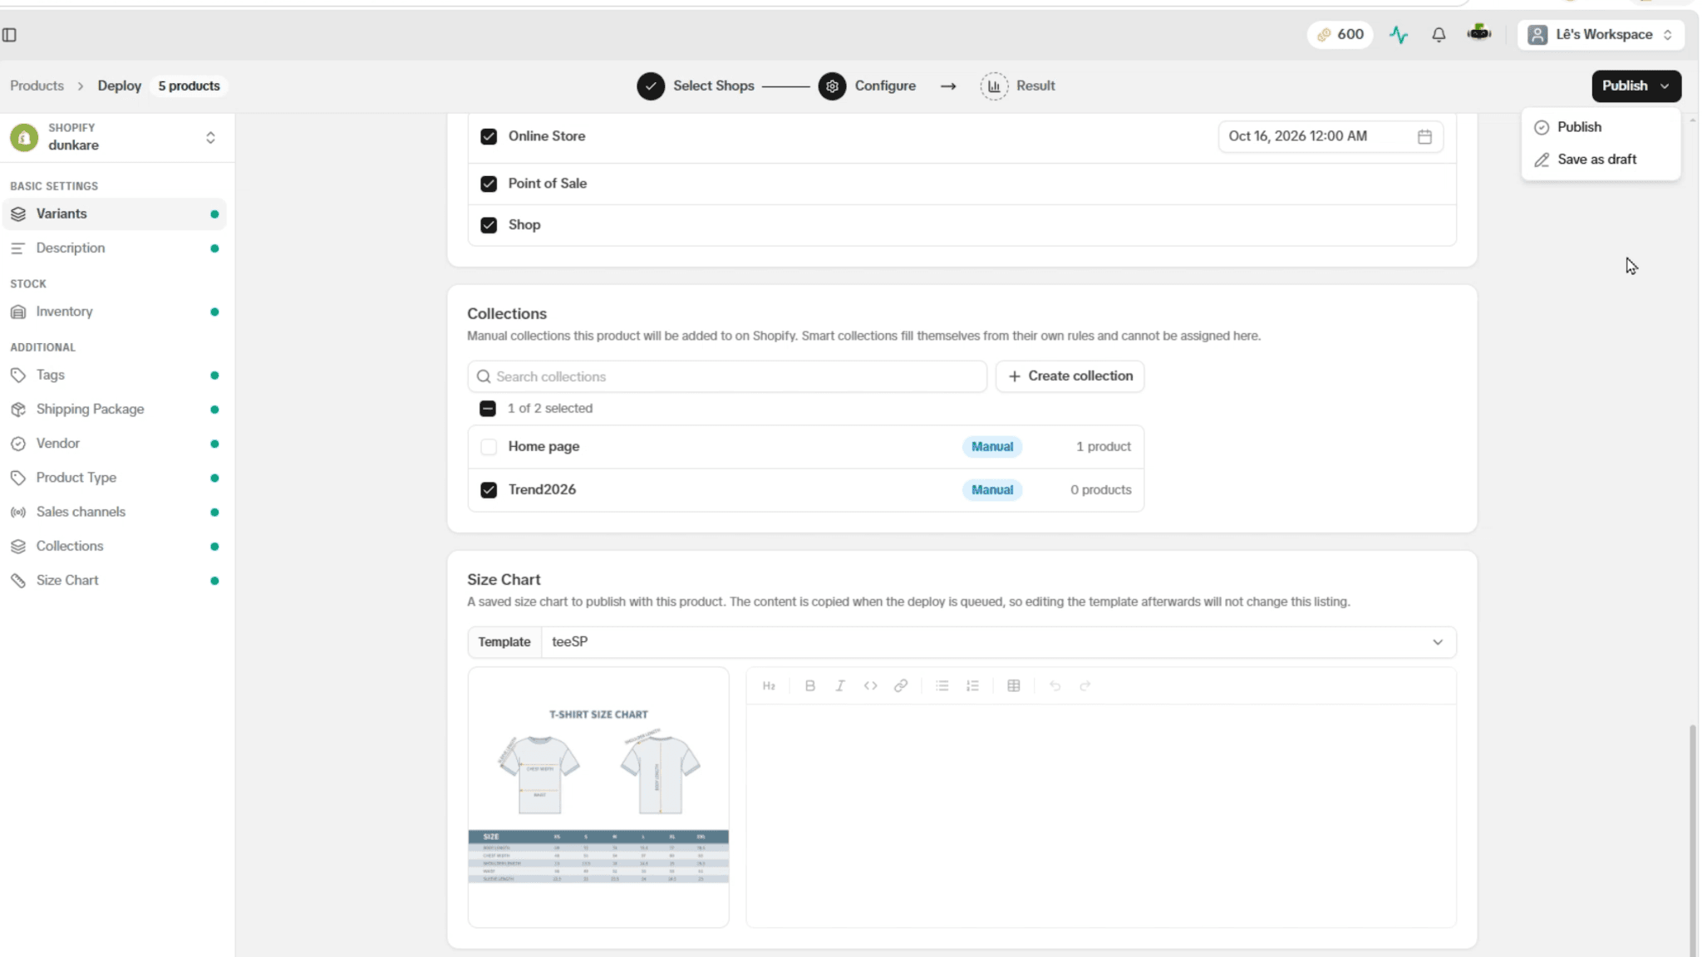Toggle the sidebar panel icon
This screenshot has width=1702, height=957.
coord(10,35)
